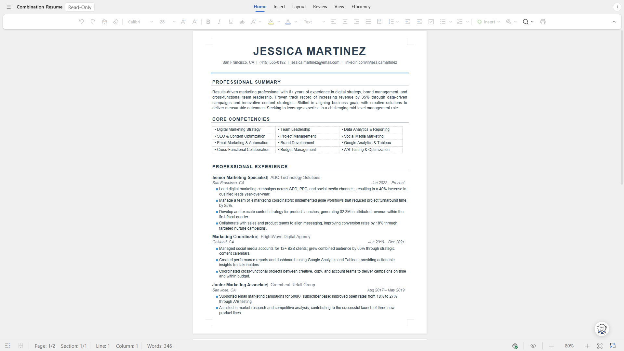Expand bulleted list style dropdown

point(450,22)
